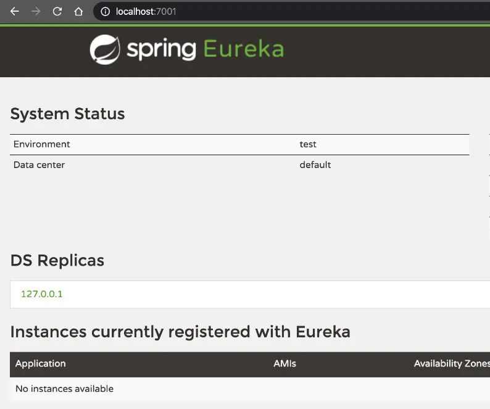Screen dimensions: 490x409
Task: Click the 'default' data center value
Action: pyautogui.click(x=315, y=165)
